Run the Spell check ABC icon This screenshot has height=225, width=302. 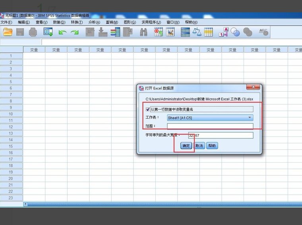(263, 32)
